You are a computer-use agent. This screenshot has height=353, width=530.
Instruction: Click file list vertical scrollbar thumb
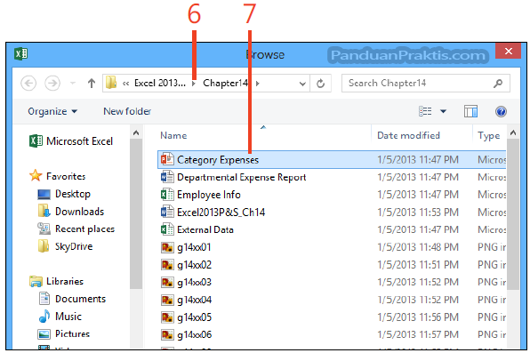pyautogui.click(x=513, y=213)
